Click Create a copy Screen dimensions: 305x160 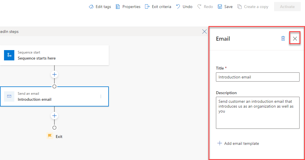click(x=253, y=7)
